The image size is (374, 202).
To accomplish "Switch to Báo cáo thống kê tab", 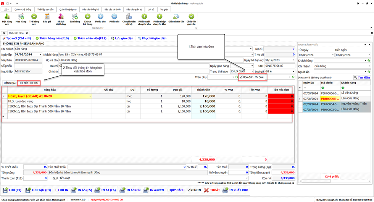I will [x=90, y=8].
